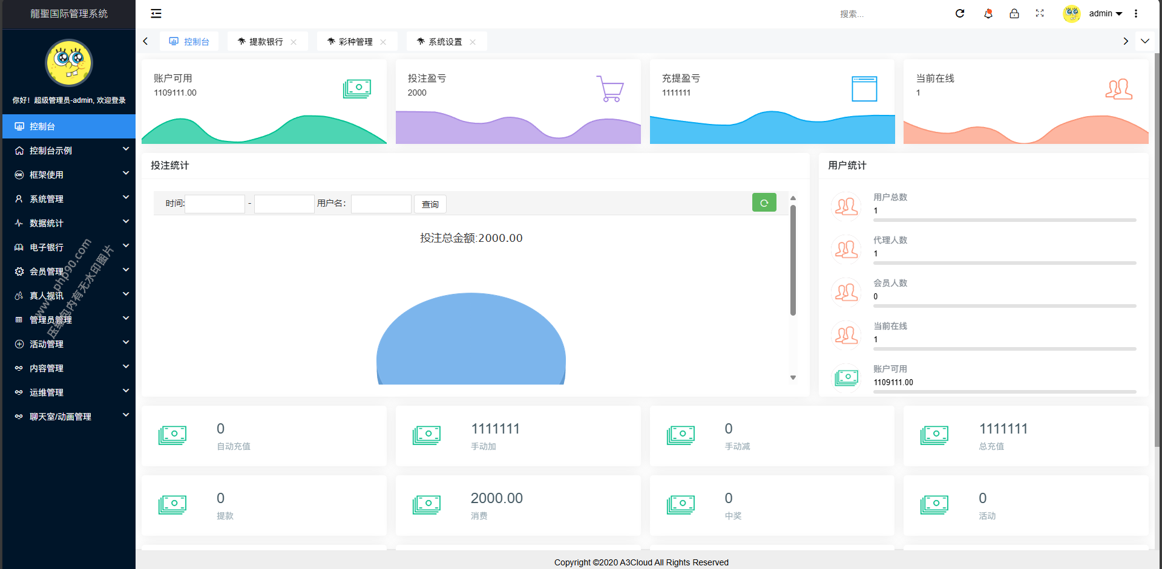
Task: Open the notification bell icon
Action: [988, 13]
